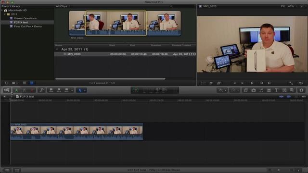Open the tool picker dropdown arrow
Screen dimensions: 308x173
coord(85,90)
